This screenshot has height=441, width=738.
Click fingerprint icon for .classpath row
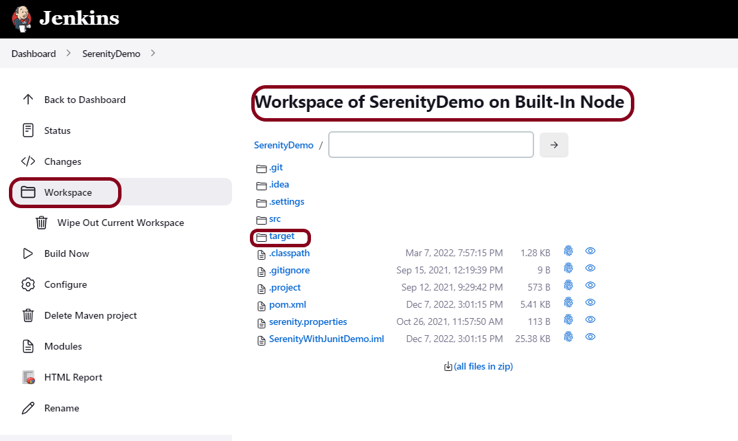coord(568,251)
